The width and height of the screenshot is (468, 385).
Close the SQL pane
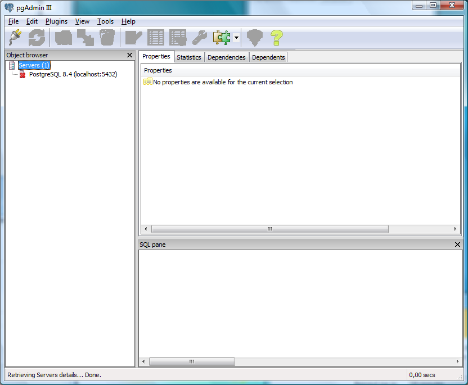[457, 244]
